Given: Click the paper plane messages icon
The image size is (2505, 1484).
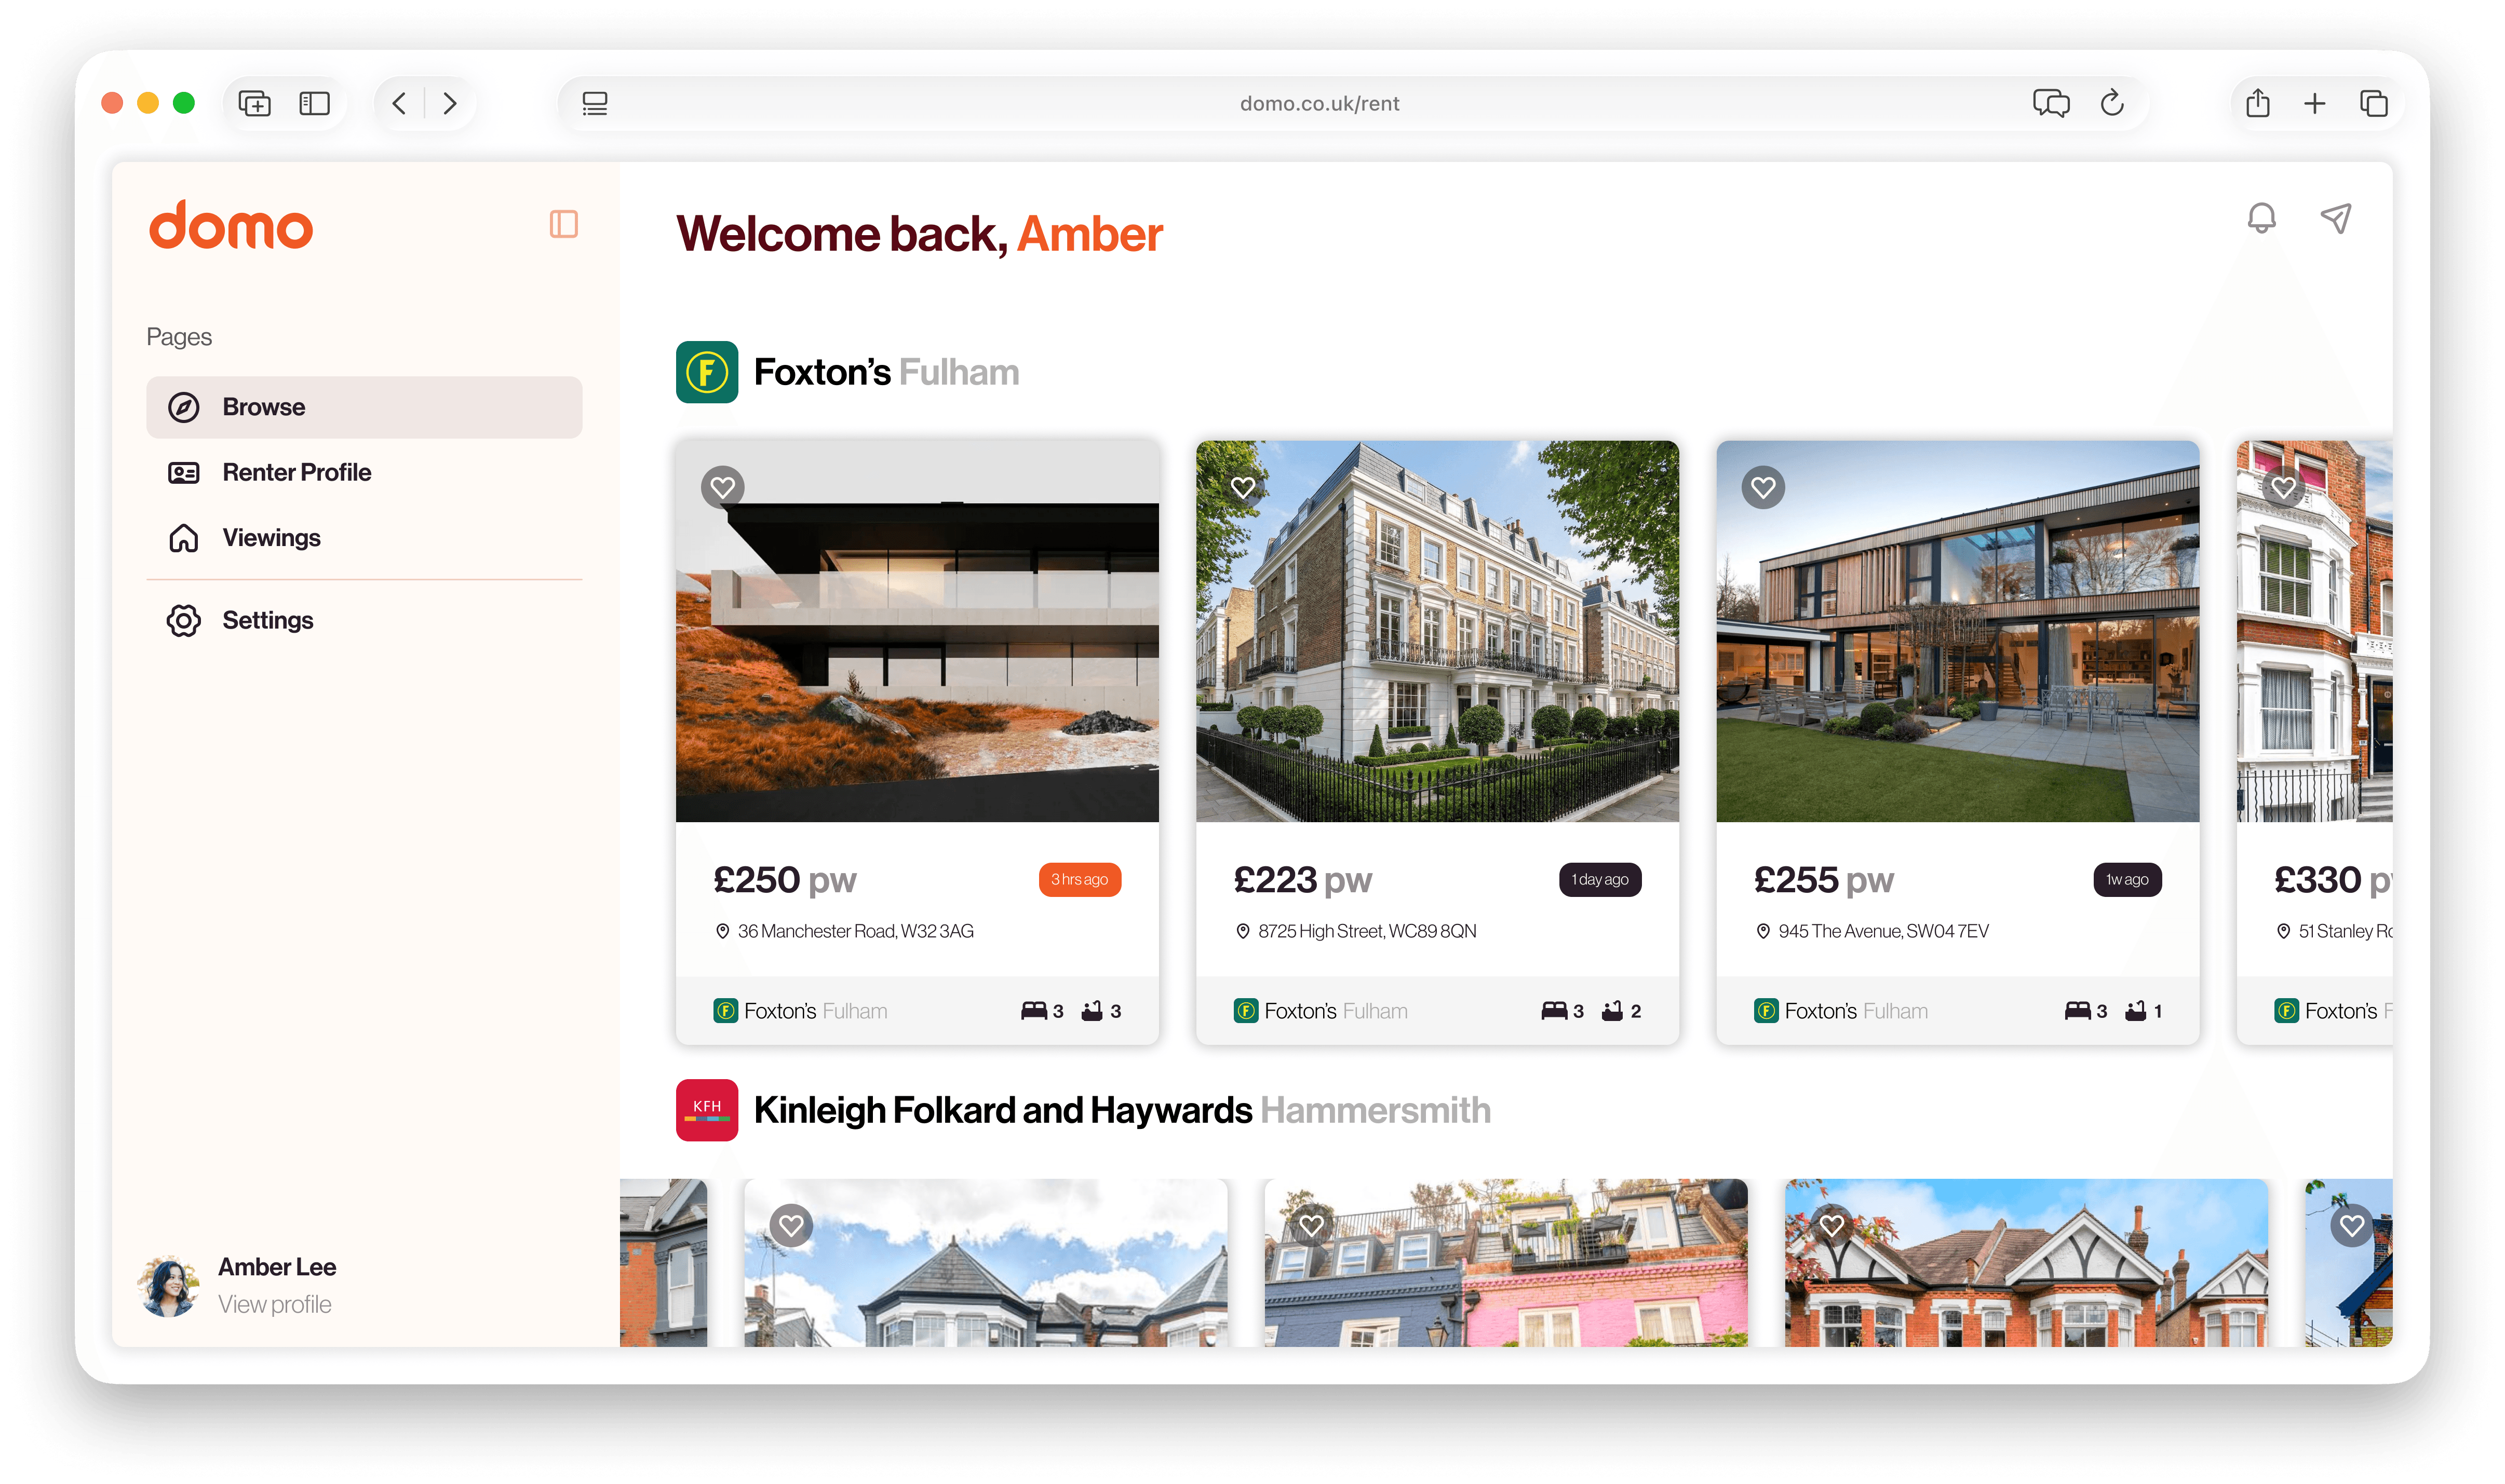Looking at the screenshot, I should [x=2336, y=218].
